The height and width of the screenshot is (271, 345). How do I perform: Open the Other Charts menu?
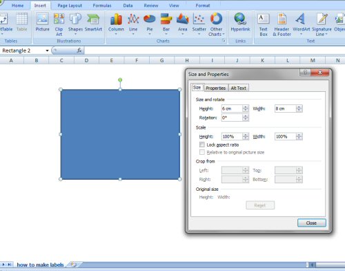click(x=216, y=24)
